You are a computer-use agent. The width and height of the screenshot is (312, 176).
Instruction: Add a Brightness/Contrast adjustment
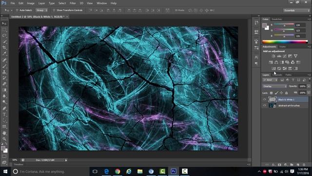click(273, 56)
